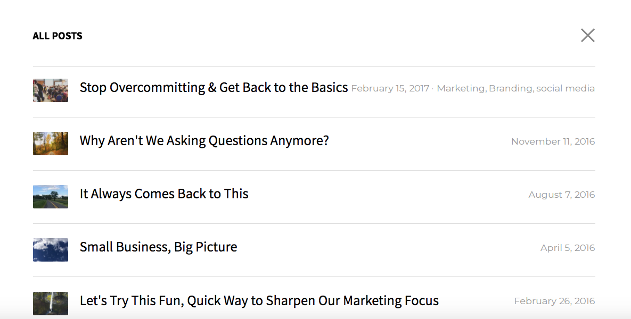631x319 pixels.
Task: Open the post "It Always Comes Back to This"
Action: 163,194
